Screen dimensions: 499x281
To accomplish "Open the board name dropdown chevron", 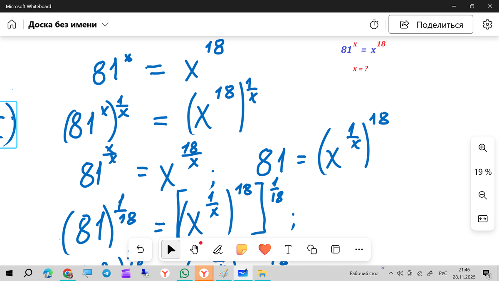I will point(105,25).
